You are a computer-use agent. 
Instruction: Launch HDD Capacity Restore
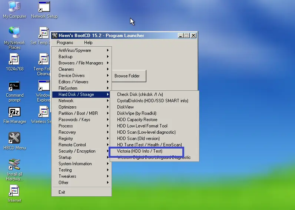pos(154,120)
